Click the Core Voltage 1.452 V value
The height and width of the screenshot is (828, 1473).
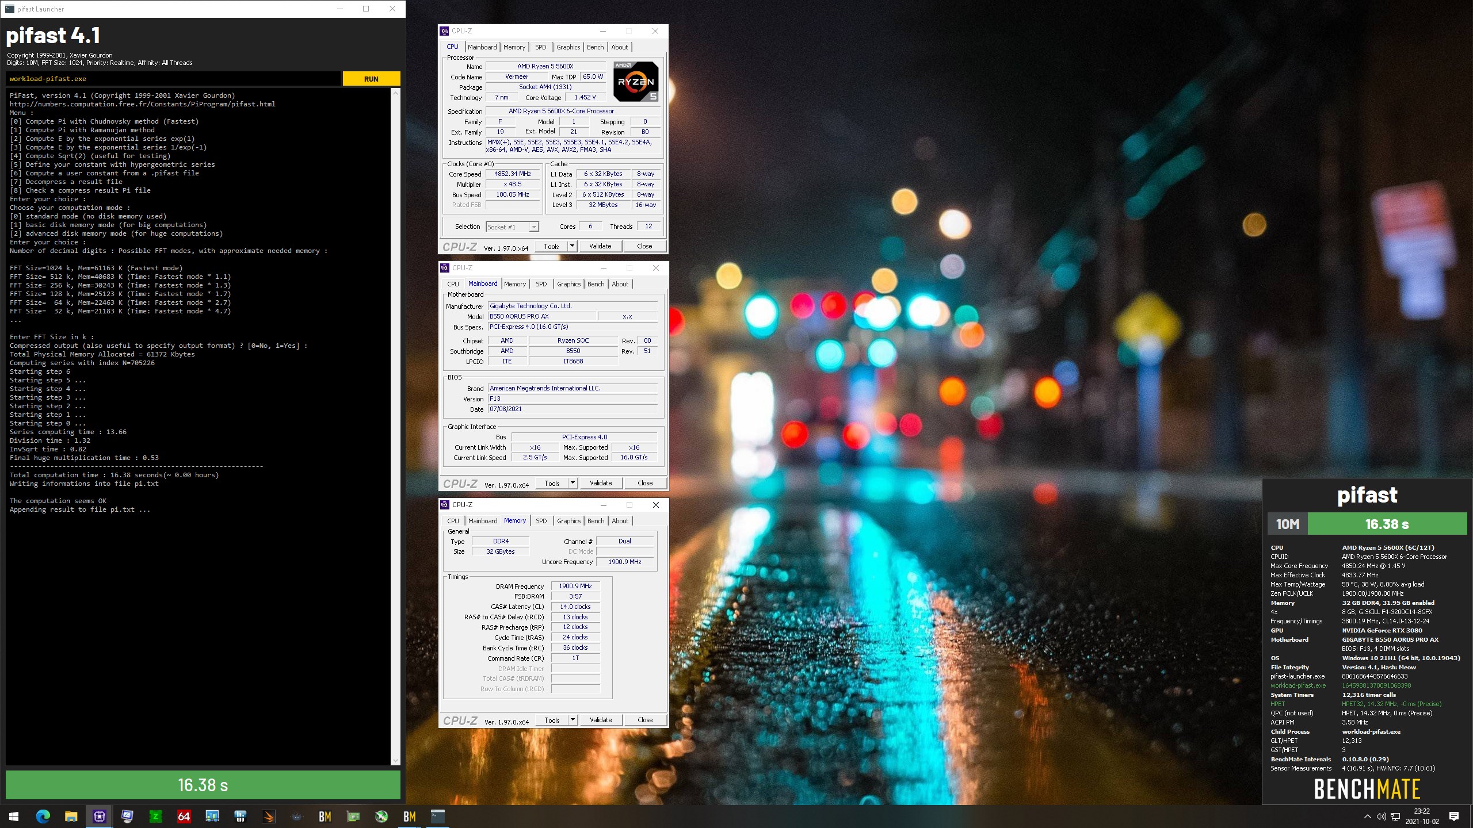[x=585, y=97]
